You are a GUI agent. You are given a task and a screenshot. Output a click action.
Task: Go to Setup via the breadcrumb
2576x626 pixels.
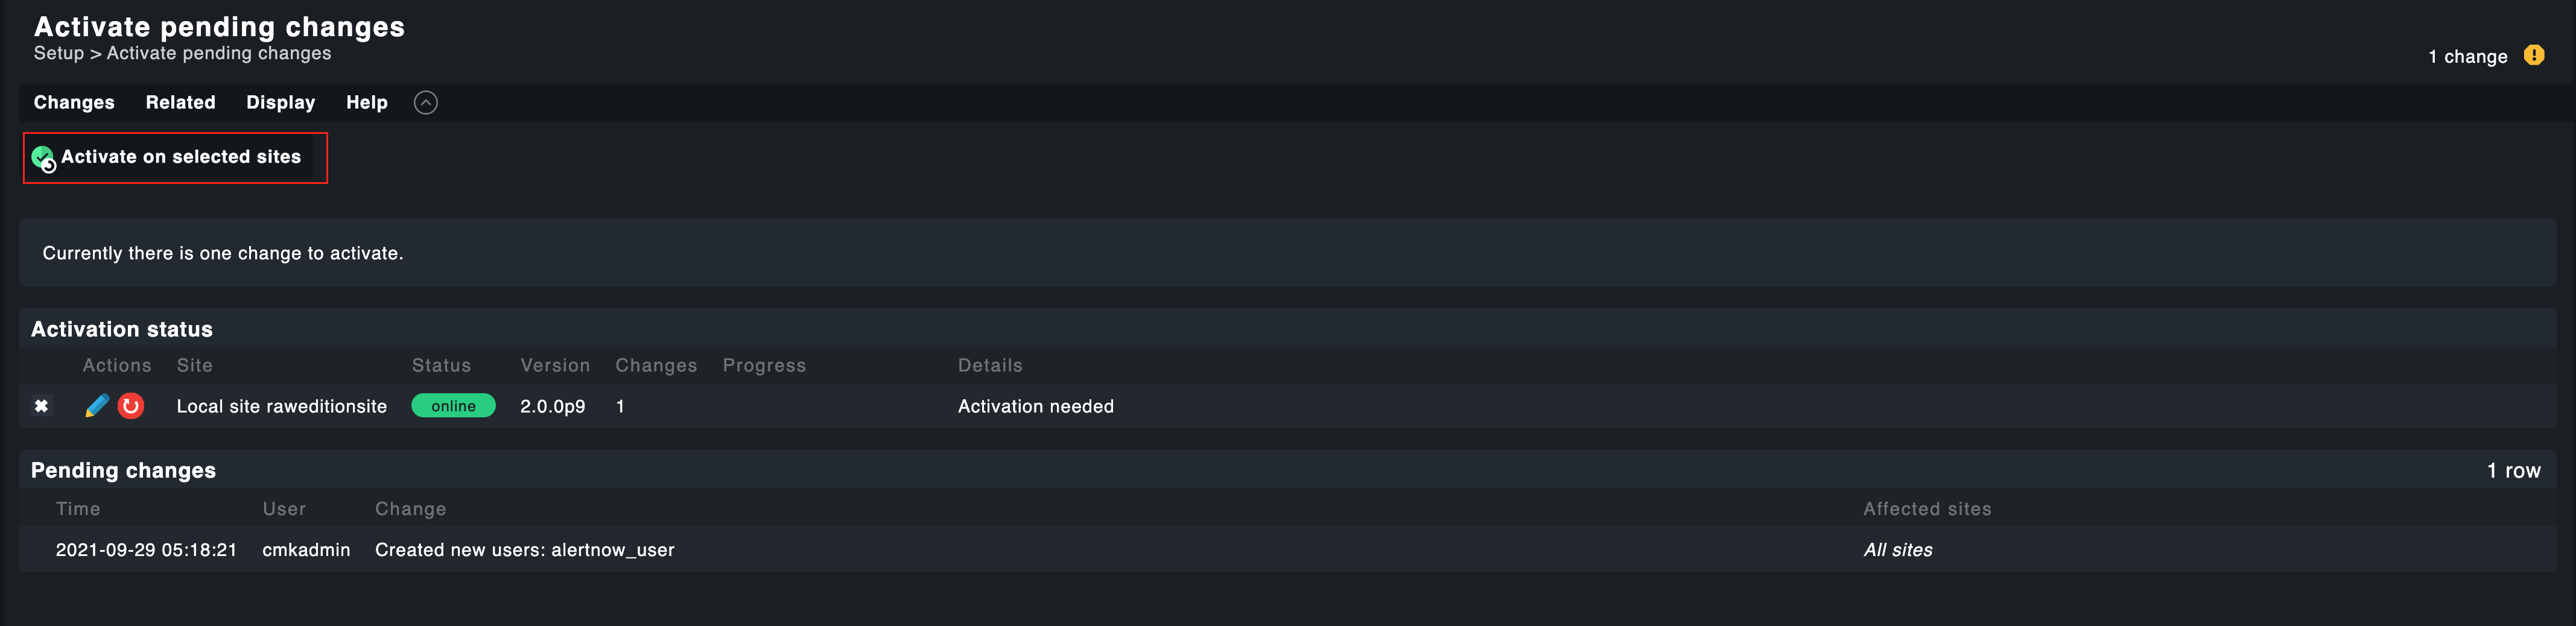58,54
